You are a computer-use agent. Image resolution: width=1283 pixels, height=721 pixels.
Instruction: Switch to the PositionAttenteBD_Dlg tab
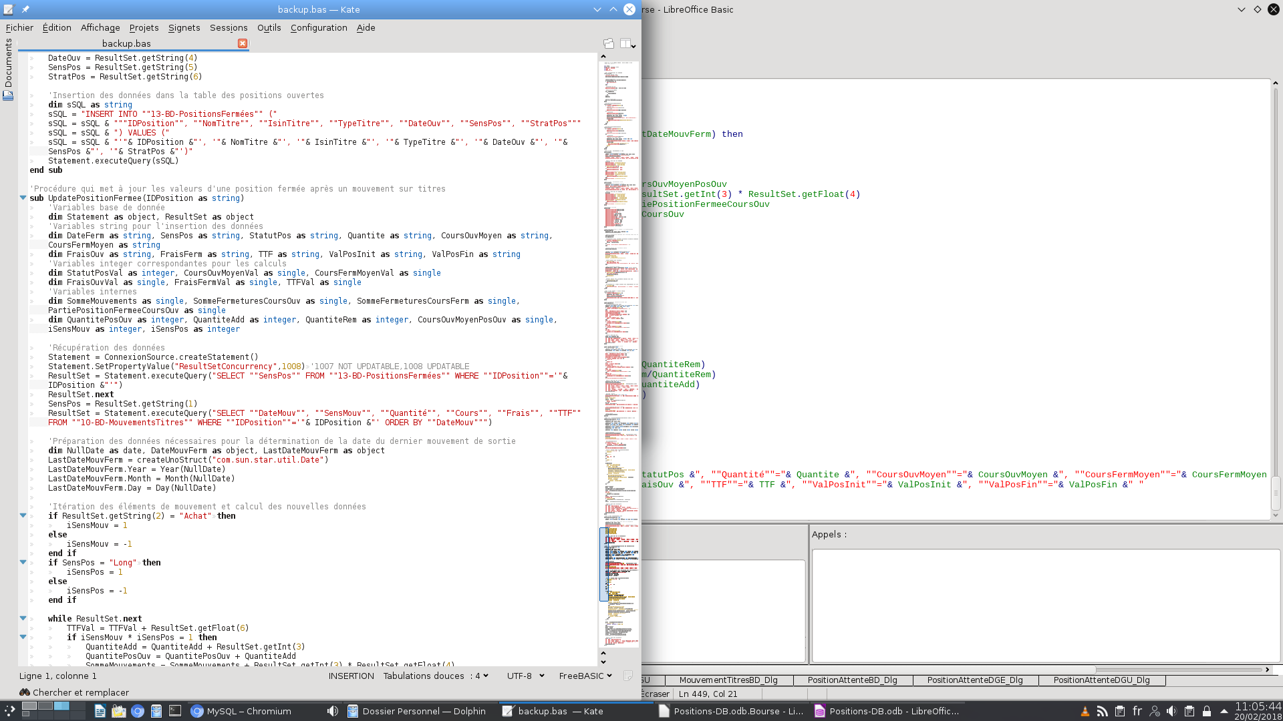click(x=852, y=680)
